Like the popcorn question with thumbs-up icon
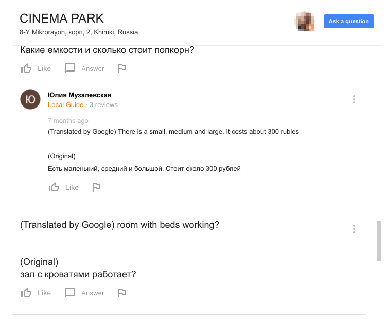Screen dimensions: 387x319 click(x=26, y=68)
